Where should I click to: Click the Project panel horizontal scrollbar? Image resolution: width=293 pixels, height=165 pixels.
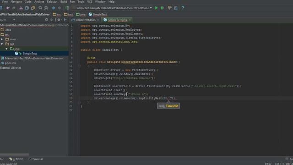coord(15,154)
